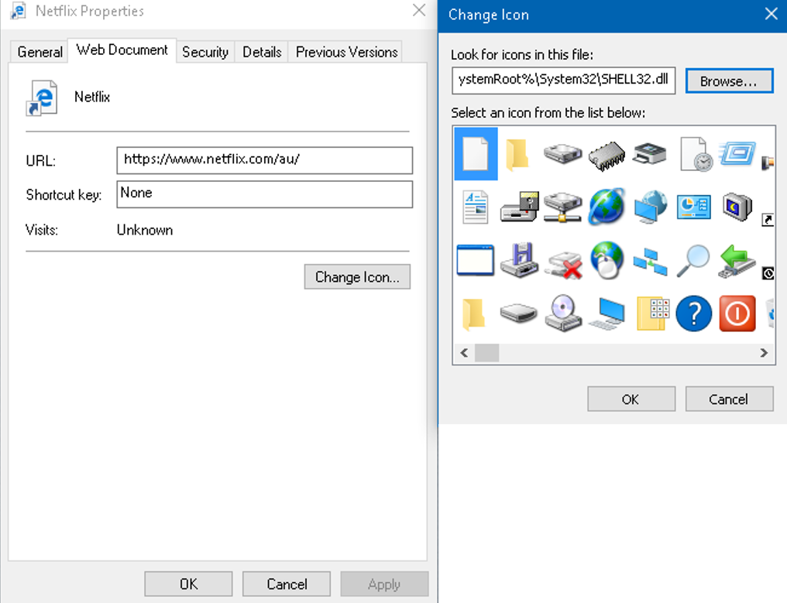Screen dimensions: 787x603
Task: Click the right scroll arrow of the icon list
Action: (x=764, y=353)
